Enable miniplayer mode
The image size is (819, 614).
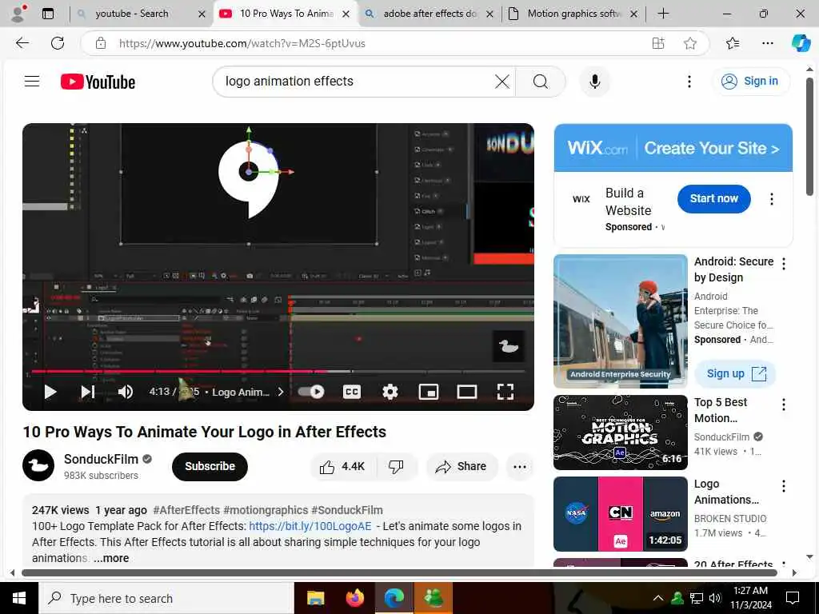coord(429,392)
